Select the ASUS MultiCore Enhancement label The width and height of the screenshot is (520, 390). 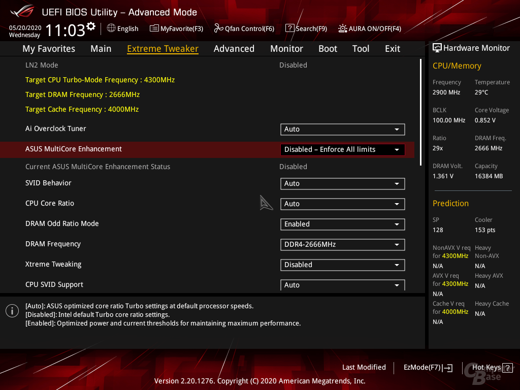[x=74, y=149]
